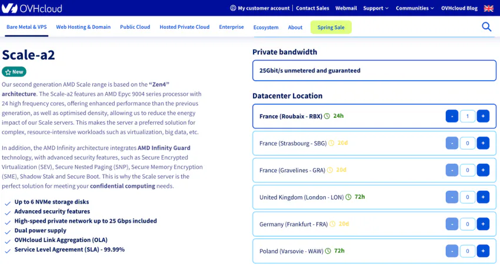
Task: Click clock icon beside Frankfurt 20d
Action: [332, 224]
